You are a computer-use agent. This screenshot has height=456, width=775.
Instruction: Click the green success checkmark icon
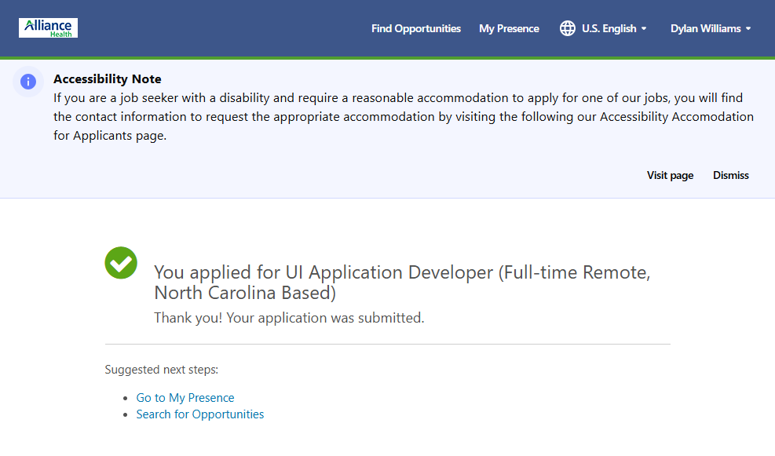point(121,263)
